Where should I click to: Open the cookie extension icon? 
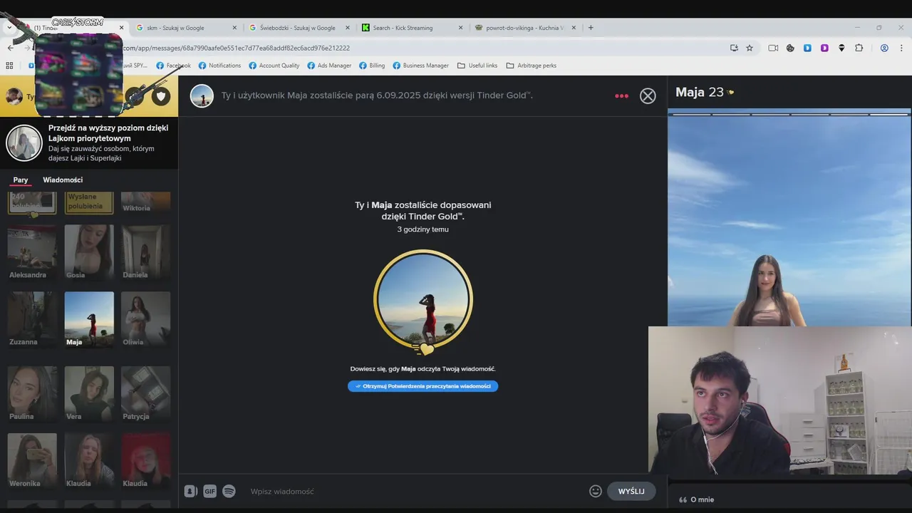pos(790,48)
